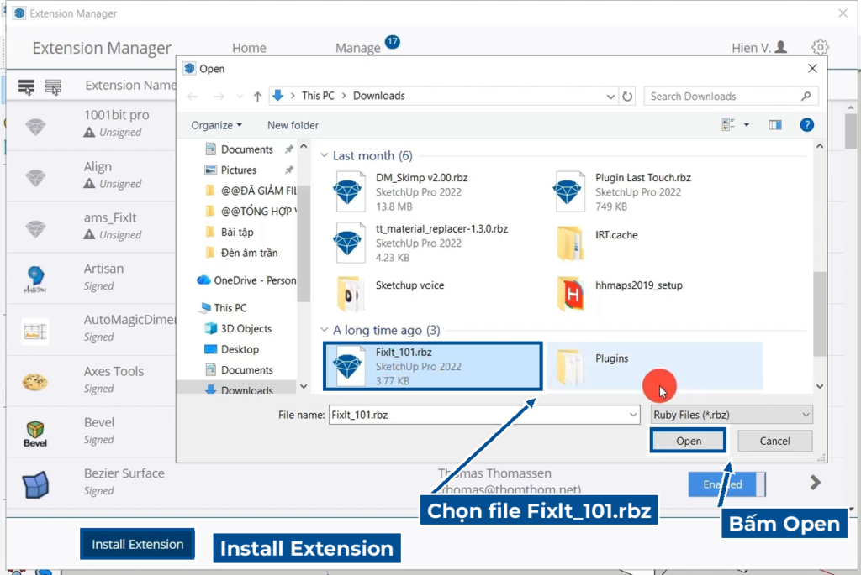Click the Cancel button
This screenshot has height=575, width=861.
(x=774, y=441)
